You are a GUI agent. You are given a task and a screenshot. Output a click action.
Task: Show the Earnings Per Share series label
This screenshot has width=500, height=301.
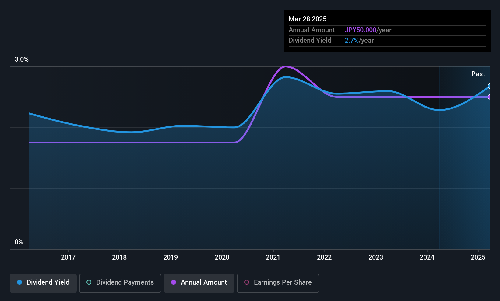coord(283,282)
